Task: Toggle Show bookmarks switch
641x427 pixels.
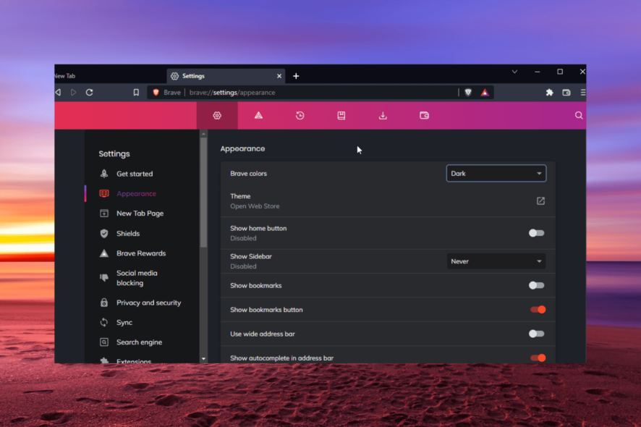Action: tap(536, 285)
